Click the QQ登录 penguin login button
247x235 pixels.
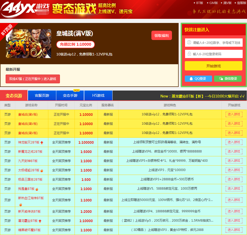[198, 79]
